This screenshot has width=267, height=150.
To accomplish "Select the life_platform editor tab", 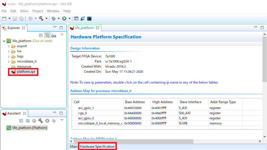I will tap(84, 28).
